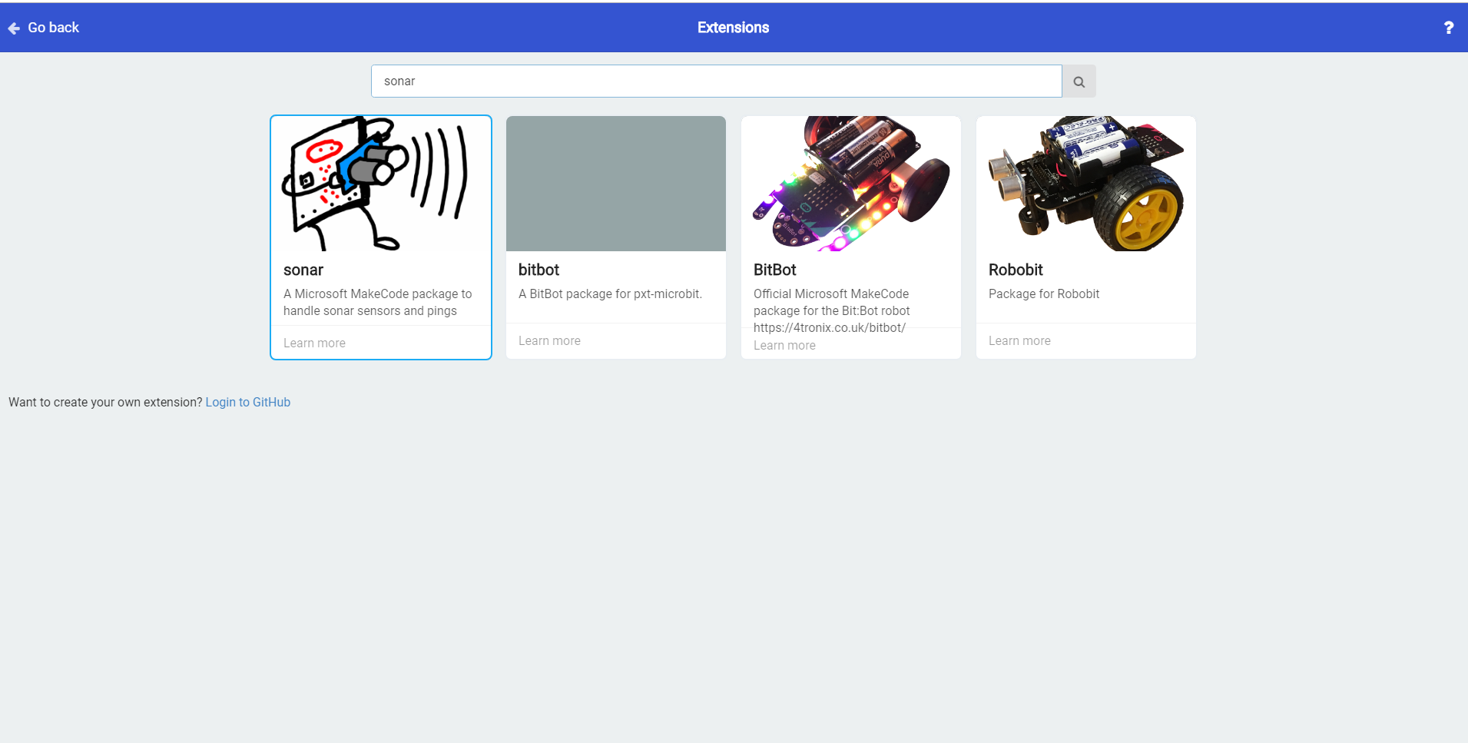The width and height of the screenshot is (1468, 743).
Task: Click the lowercase bitbot card title
Action: pos(538,270)
